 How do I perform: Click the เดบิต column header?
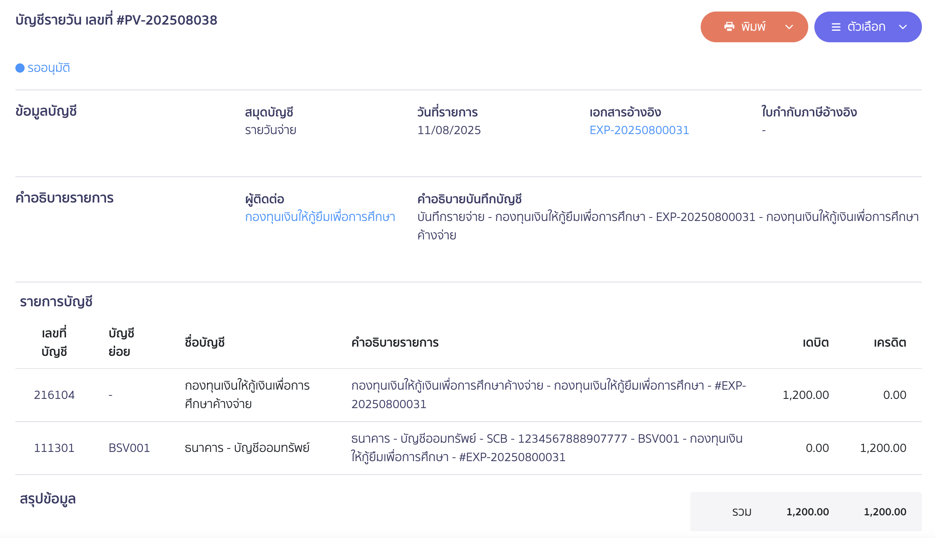tap(816, 342)
